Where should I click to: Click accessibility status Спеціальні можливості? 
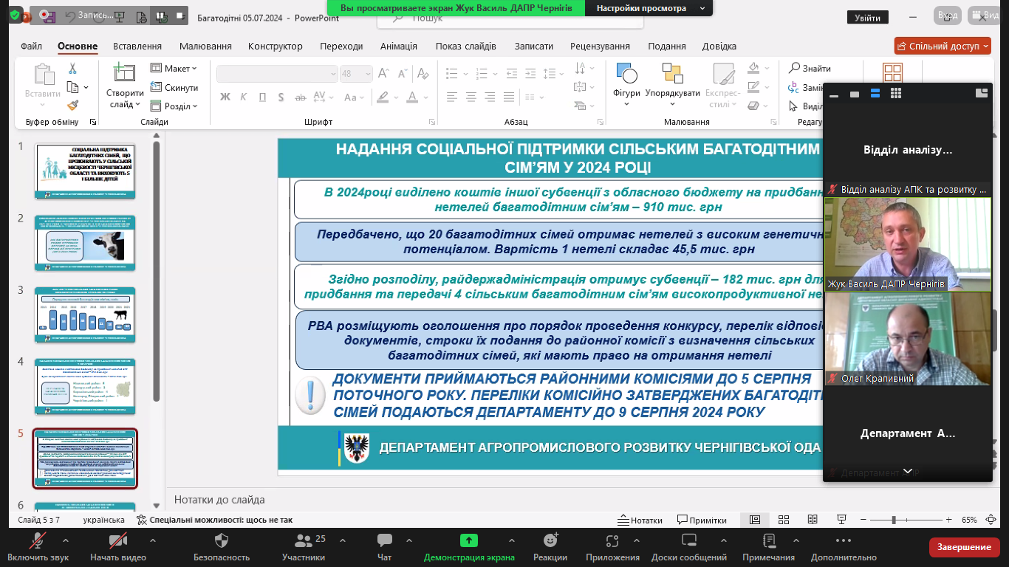pos(214,520)
